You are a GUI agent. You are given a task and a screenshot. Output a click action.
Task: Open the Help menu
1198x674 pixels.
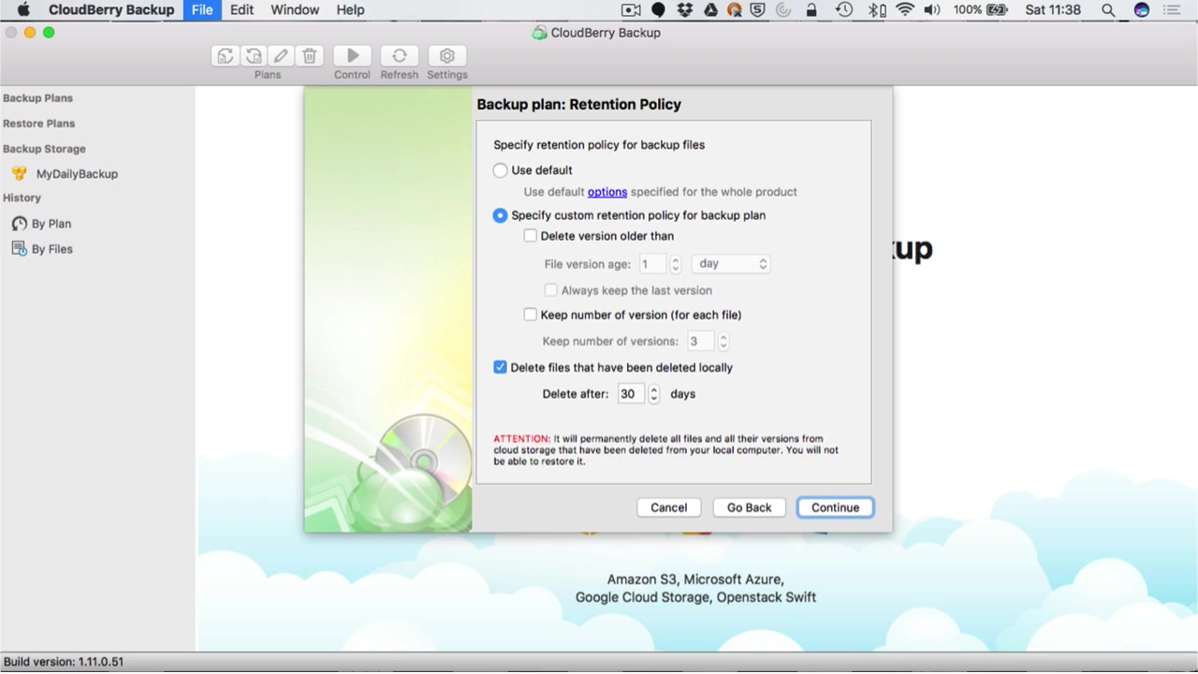pyautogui.click(x=350, y=10)
